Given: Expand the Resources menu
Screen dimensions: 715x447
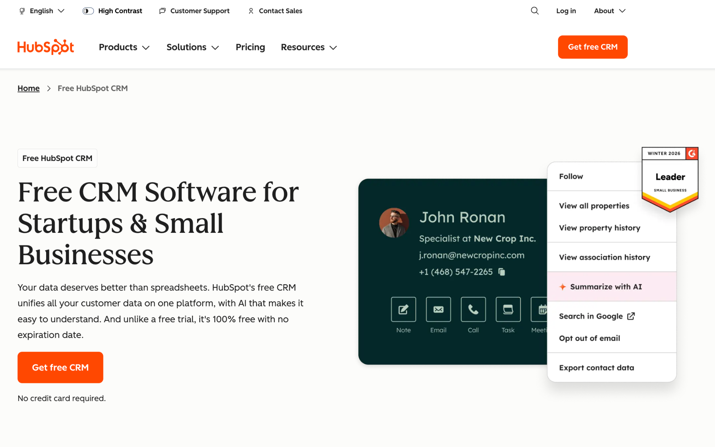Looking at the screenshot, I should (309, 47).
